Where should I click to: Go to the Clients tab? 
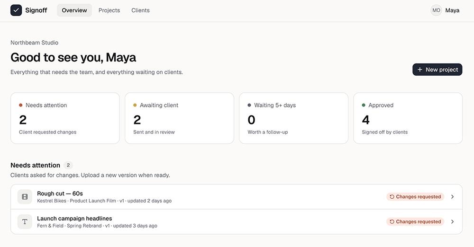pyautogui.click(x=140, y=10)
